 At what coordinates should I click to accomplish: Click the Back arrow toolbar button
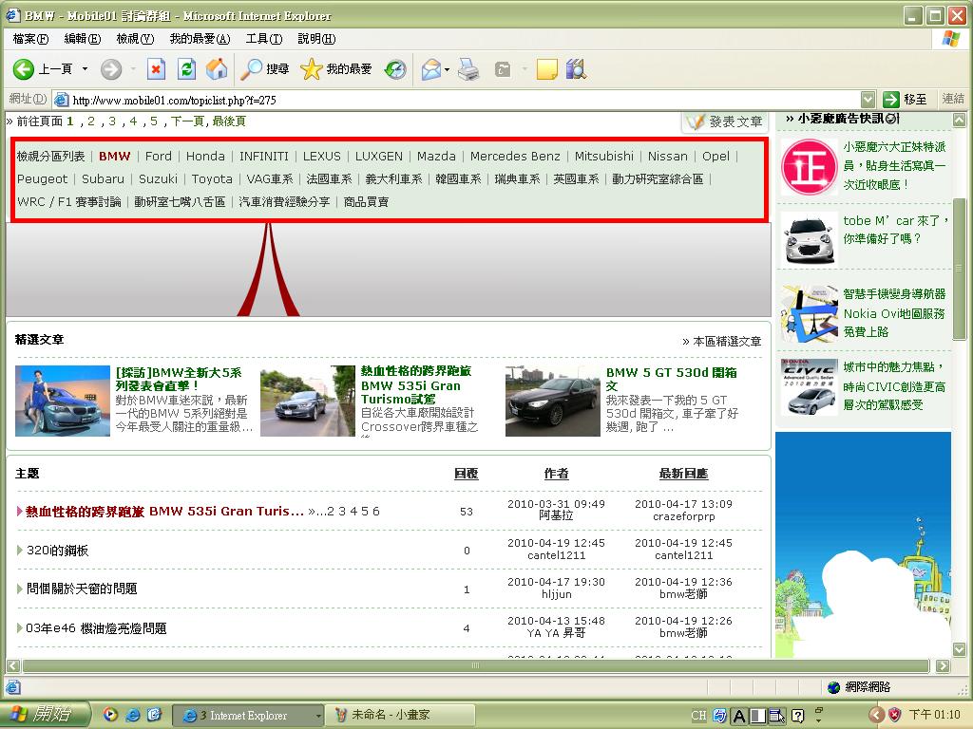tap(24, 68)
